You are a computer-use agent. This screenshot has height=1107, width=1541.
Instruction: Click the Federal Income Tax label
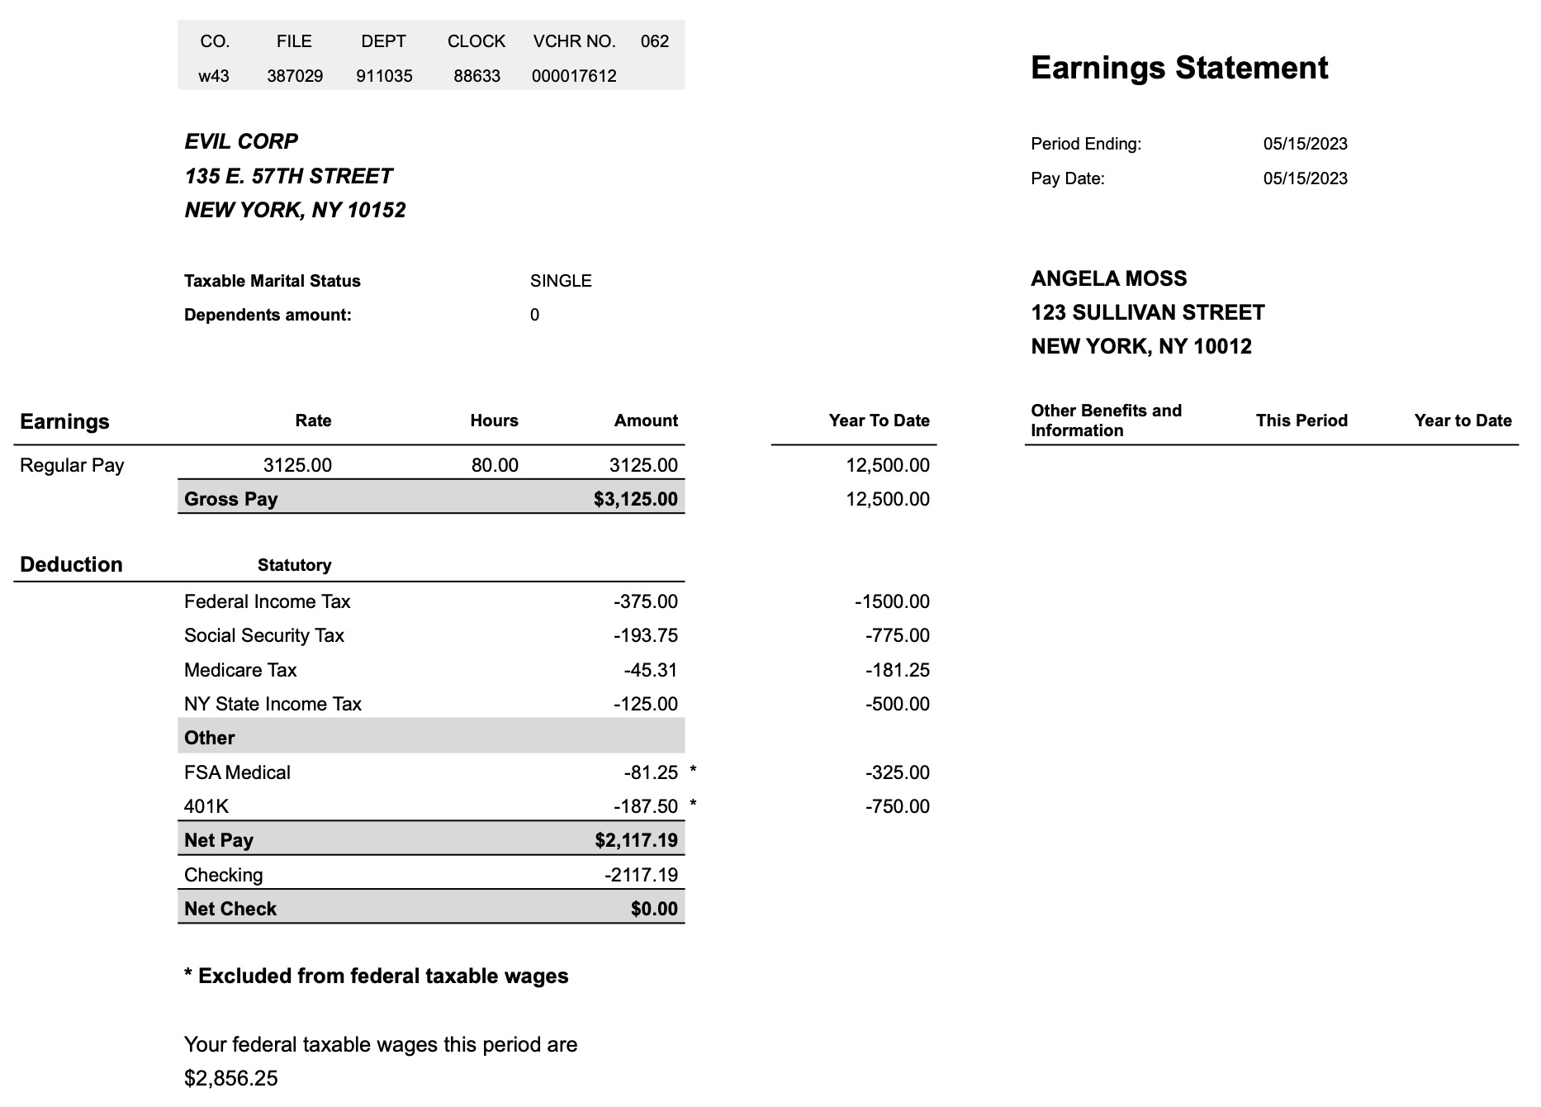[267, 601]
